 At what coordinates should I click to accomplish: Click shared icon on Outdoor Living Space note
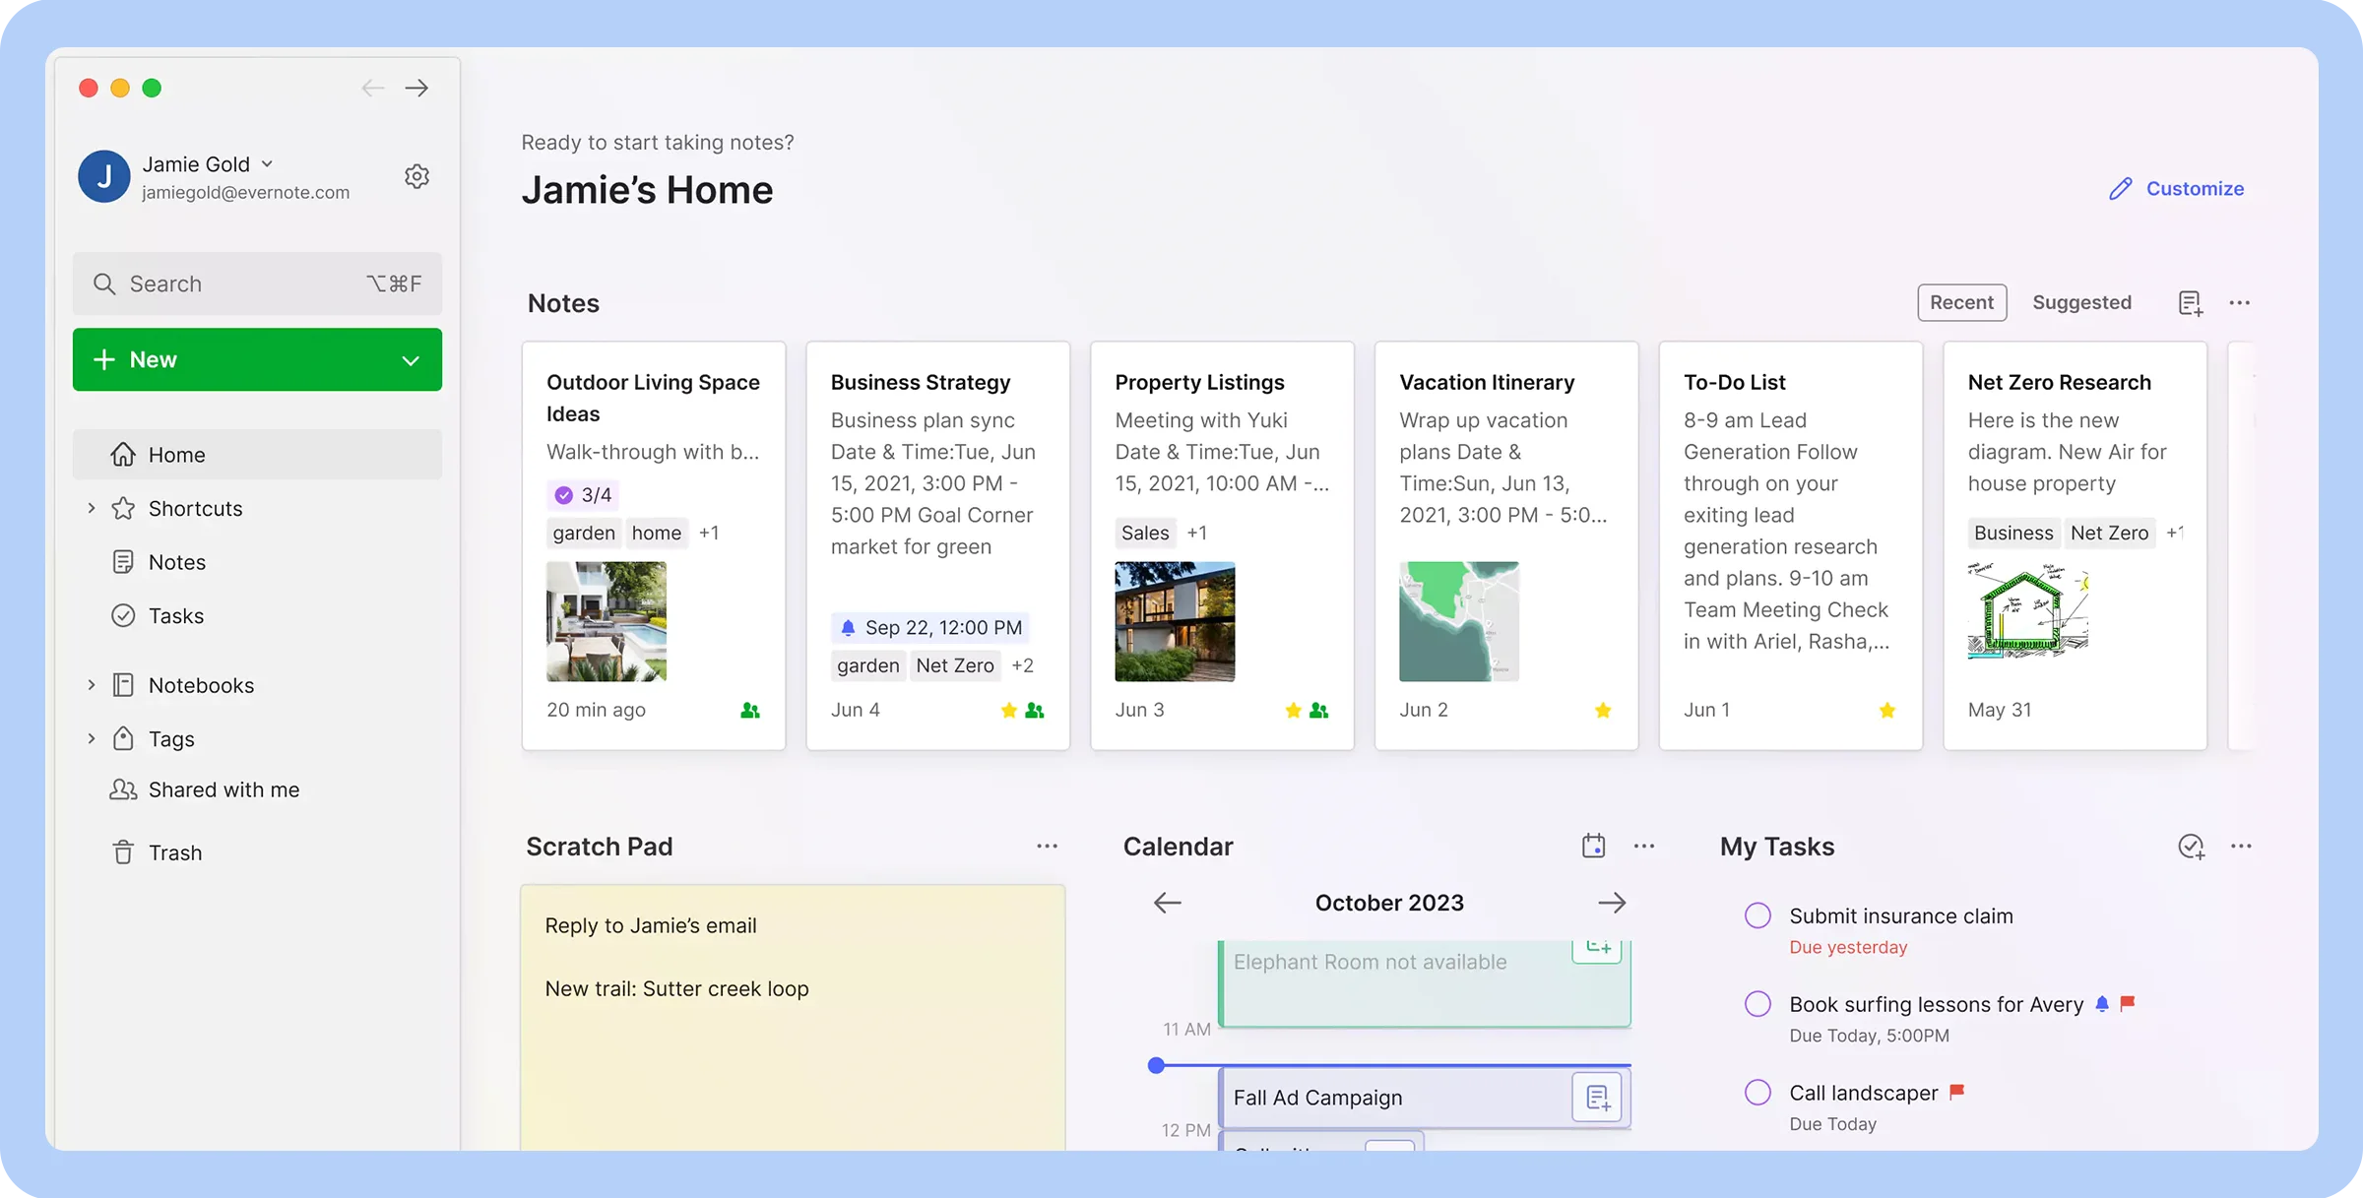point(750,710)
